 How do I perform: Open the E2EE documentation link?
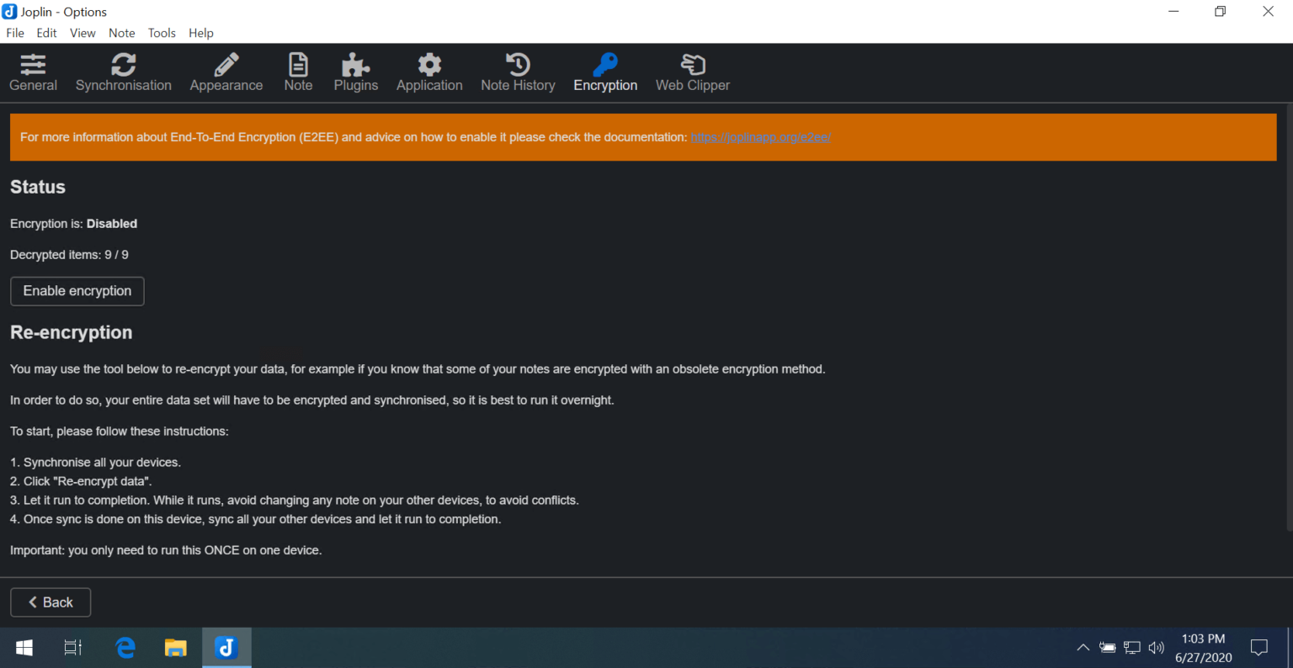coord(760,136)
